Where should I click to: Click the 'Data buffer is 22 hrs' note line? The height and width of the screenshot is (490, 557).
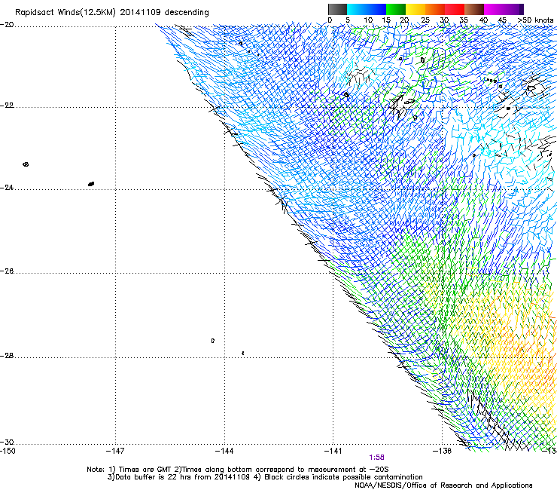point(265,477)
